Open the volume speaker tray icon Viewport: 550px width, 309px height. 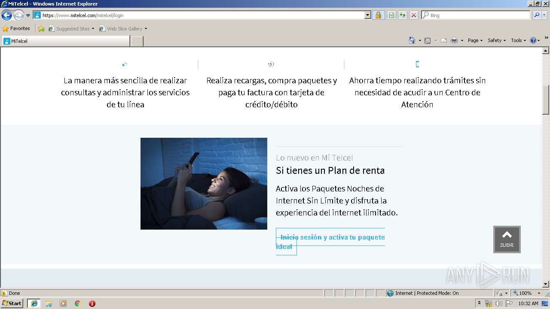(498, 303)
